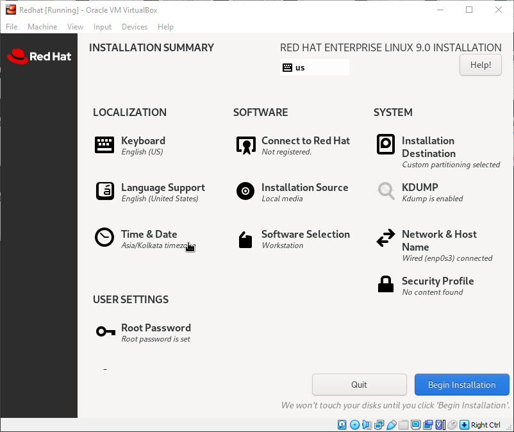Viewport: 514px width, 432px height.
Task: Click the INSTALLATION SUMMARY heading
Action: [x=151, y=47]
